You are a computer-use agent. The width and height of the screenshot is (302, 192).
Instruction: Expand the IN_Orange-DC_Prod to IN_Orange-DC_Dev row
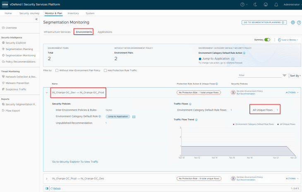click(47, 178)
